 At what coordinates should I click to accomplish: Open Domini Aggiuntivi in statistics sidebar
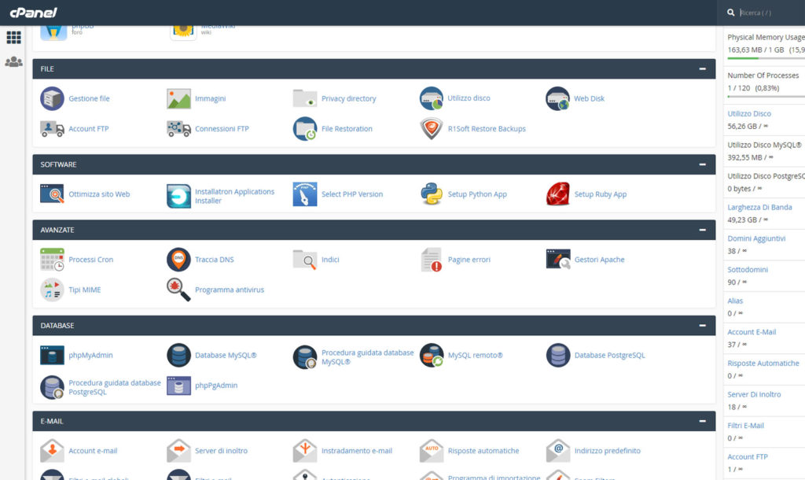point(755,238)
